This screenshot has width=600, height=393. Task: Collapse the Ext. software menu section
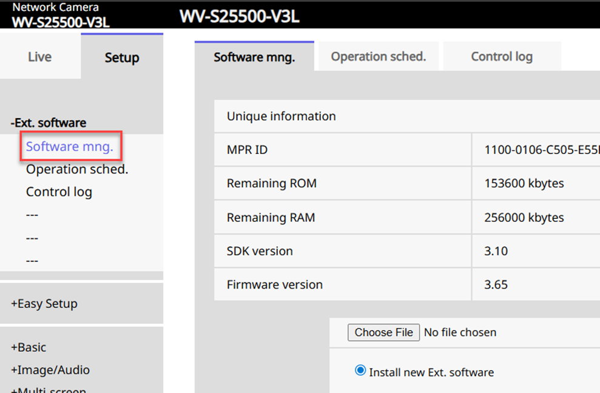point(49,123)
